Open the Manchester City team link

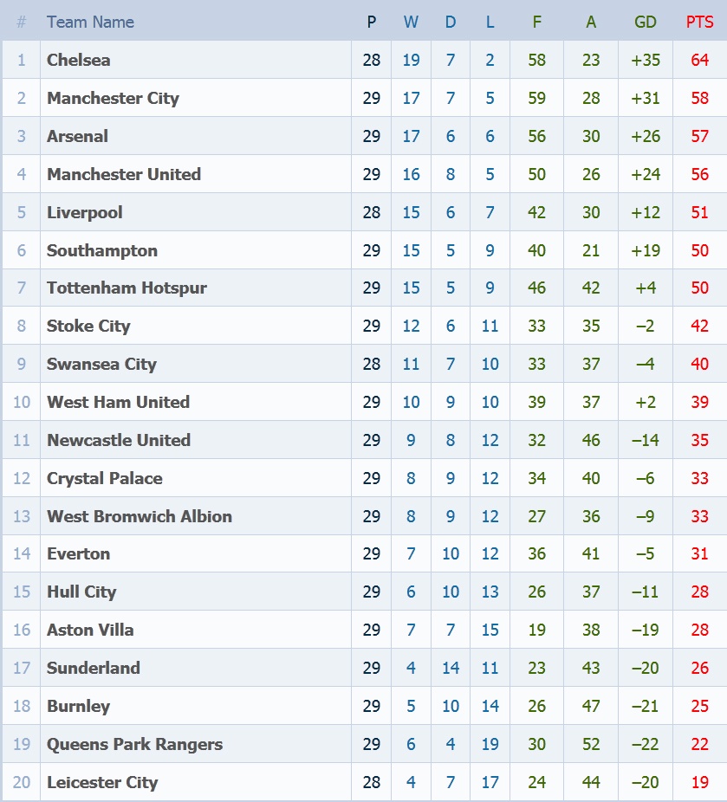[113, 98]
